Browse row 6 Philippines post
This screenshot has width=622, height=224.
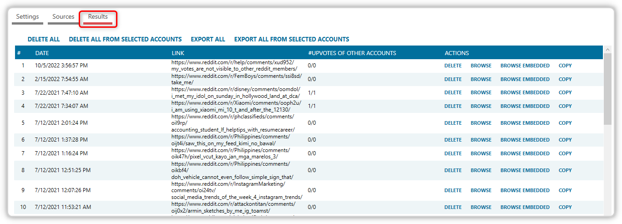click(481, 140)
